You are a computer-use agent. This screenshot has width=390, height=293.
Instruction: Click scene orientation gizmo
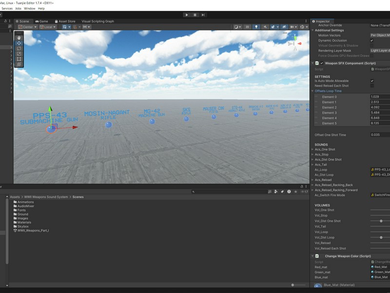point(294,43)
